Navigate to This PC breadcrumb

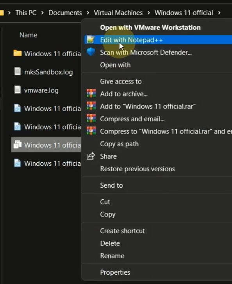(x=26, y=13)
